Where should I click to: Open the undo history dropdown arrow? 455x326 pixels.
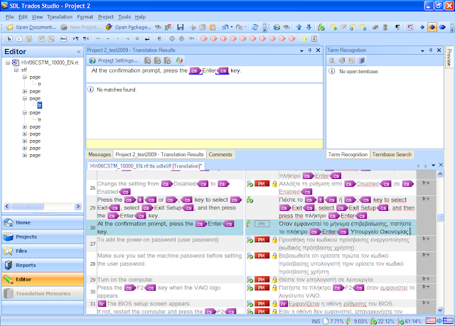231,27
